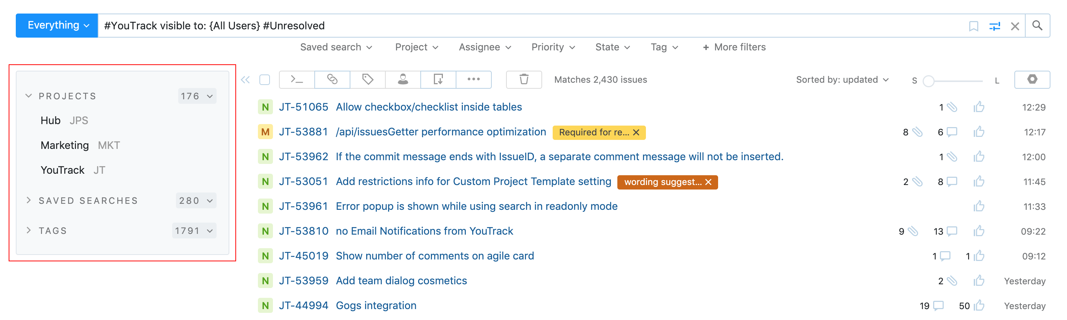The height and width of the screenshot is (320, 1067).
Task: Open the 280 saved searches count dropdown
Action: [x=196, y=201]
